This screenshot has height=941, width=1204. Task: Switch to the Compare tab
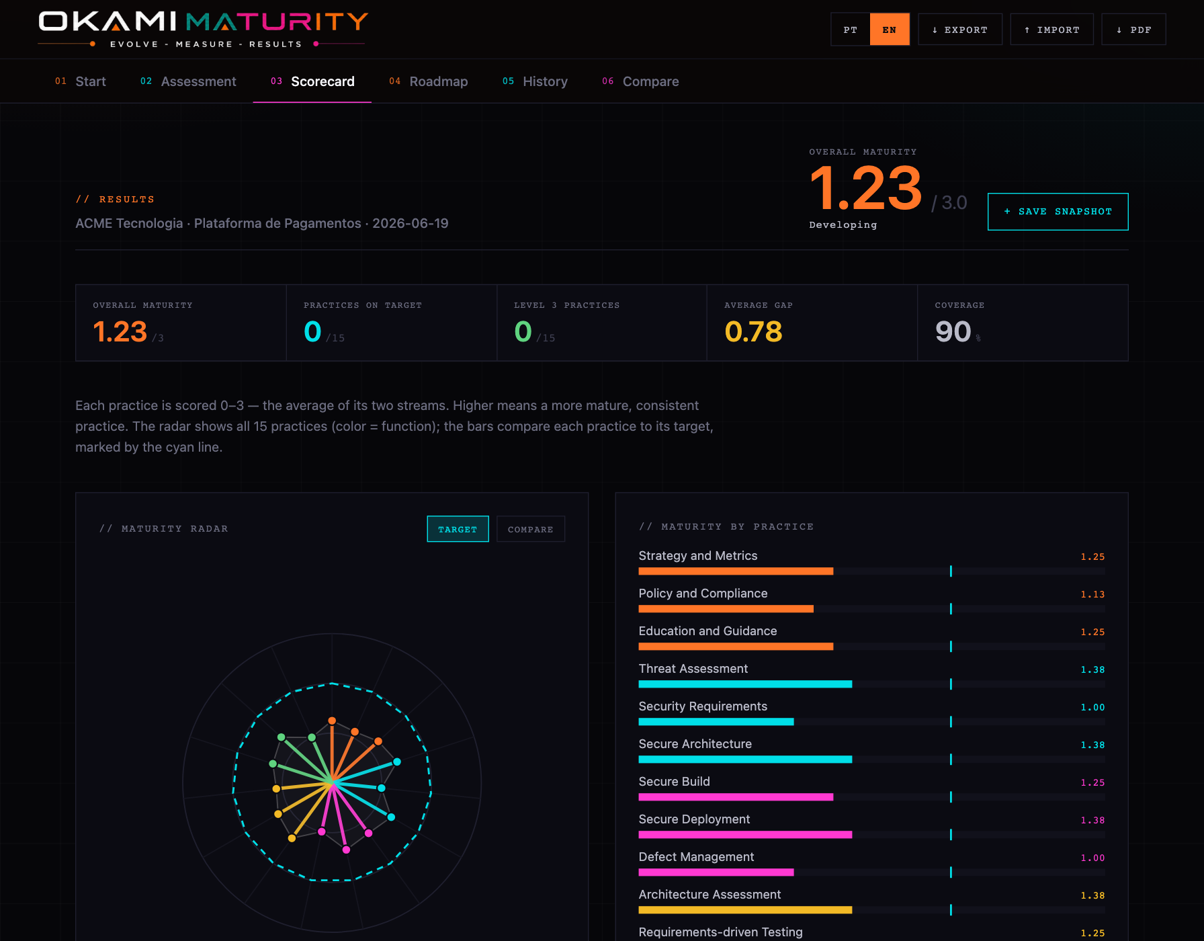click(641, 81)
